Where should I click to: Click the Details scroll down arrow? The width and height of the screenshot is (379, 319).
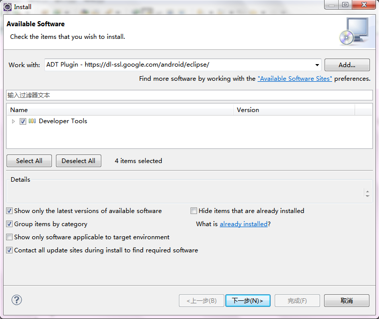pyautogui.click(x=367, y=195)
